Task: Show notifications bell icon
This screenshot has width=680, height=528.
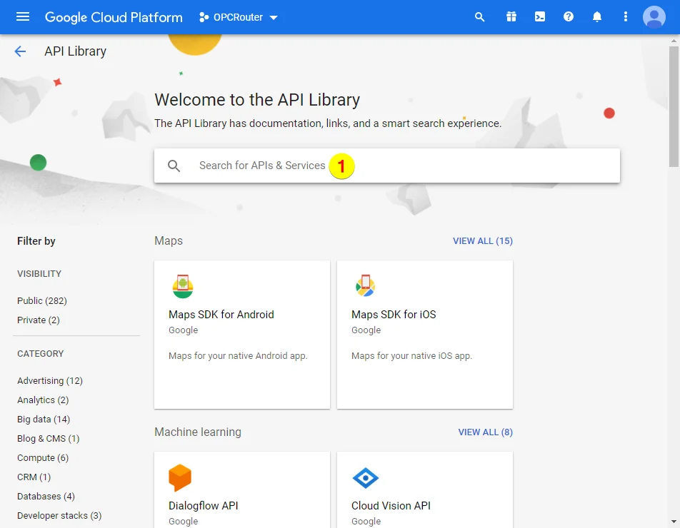Action: 597,17
